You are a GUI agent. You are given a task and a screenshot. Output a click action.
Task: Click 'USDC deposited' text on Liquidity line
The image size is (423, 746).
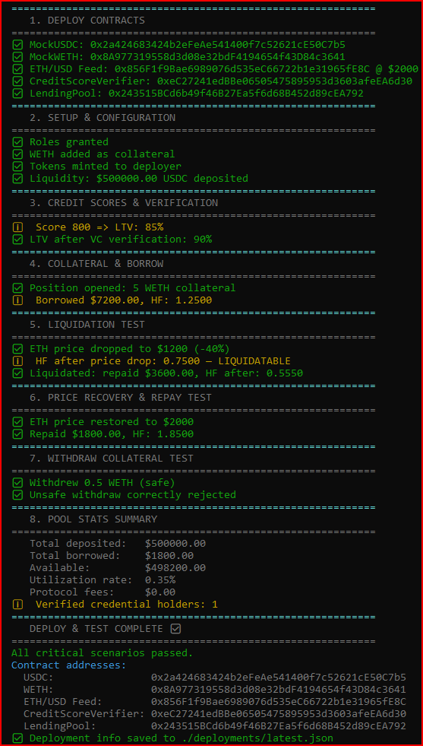(x=205, y=179)
